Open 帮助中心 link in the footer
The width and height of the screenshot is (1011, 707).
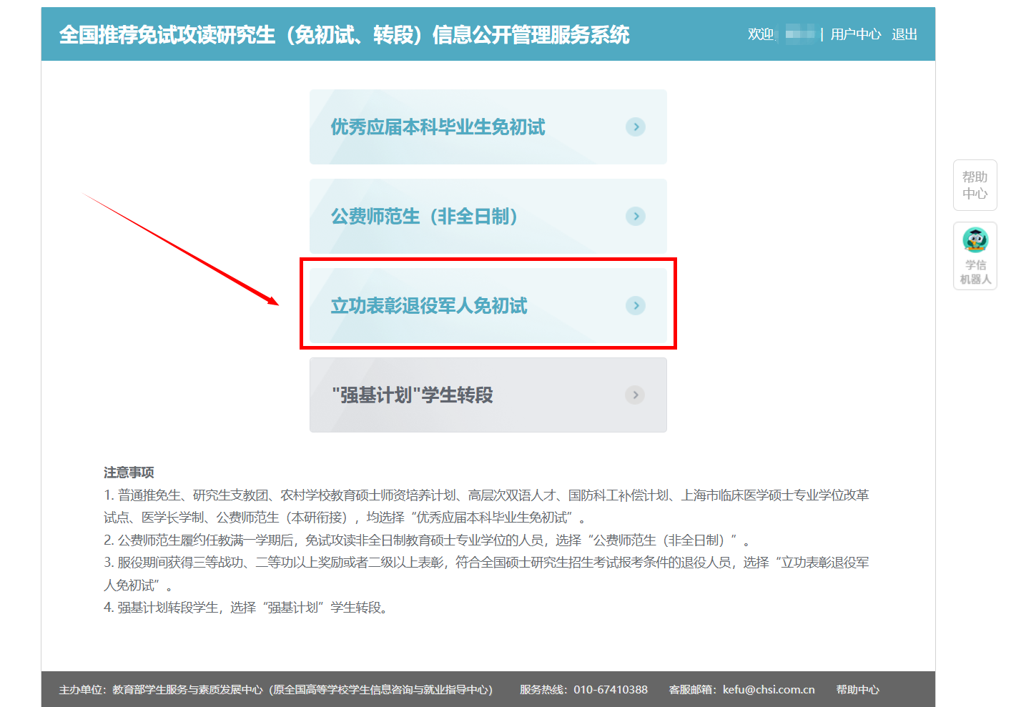pyautogui.click(x=857, y=690)
